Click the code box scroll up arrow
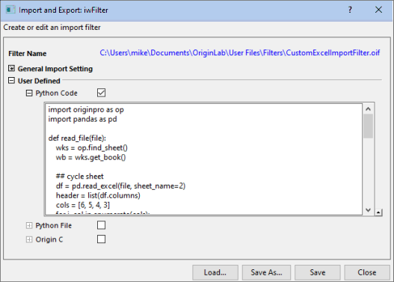Image resolution: width=394 pixels, height=282 pixels. click(368, 108)
